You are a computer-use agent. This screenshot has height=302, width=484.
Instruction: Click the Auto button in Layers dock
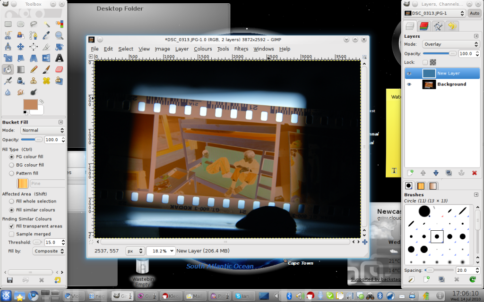click(x=474, y=13)
